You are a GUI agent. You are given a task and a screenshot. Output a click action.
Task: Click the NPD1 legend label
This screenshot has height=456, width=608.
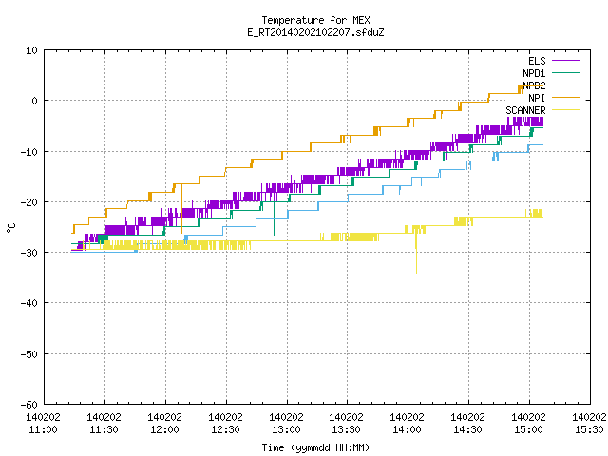click(x=534, y=73)
